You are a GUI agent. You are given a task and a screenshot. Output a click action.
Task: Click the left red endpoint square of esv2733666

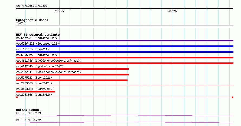[x=17, y=97]
